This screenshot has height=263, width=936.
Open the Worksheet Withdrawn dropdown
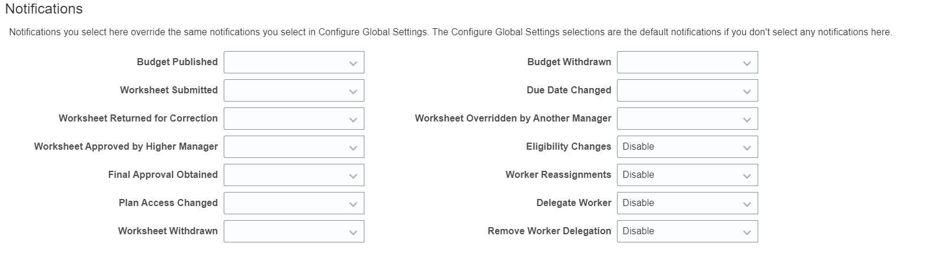[x=293, y=231]
